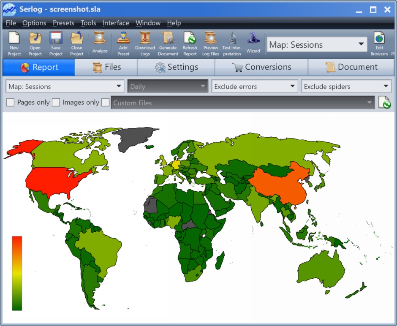The image size is (397, 326).
Task: Click Generate Document icon
Action: tap(168, 40)
